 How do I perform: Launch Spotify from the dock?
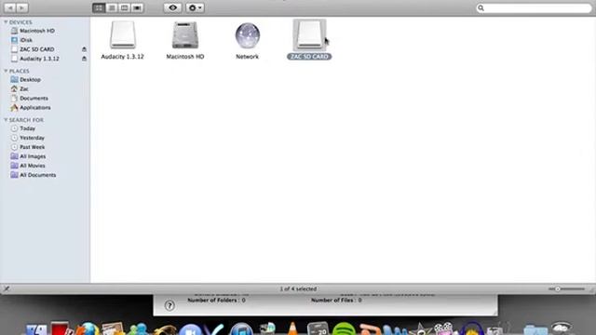(344, 328)
